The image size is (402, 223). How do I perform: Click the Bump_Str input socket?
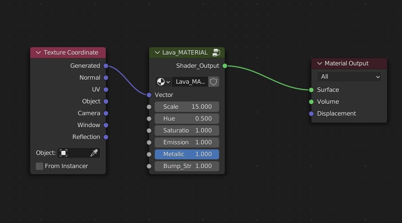(x=149, y=166)
